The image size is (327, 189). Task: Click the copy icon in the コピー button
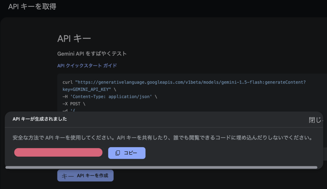(118, 153)
